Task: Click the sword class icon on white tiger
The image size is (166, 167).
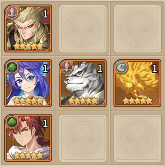Action: pyautogui.click(x=67, y=67)
